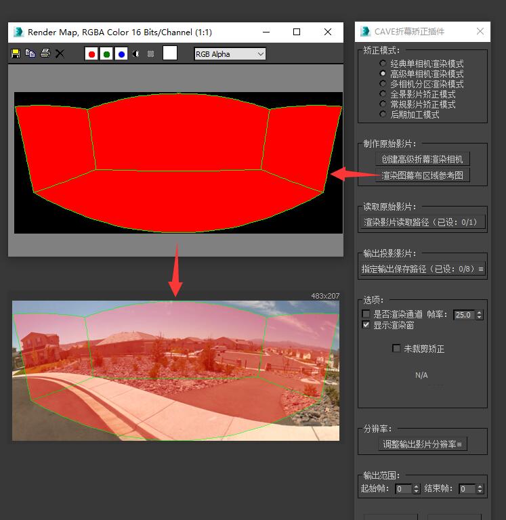Click the 创建高级折幕渲染相机 button
Viewport: 506px width, 520px height.
[x=422, y=159]
